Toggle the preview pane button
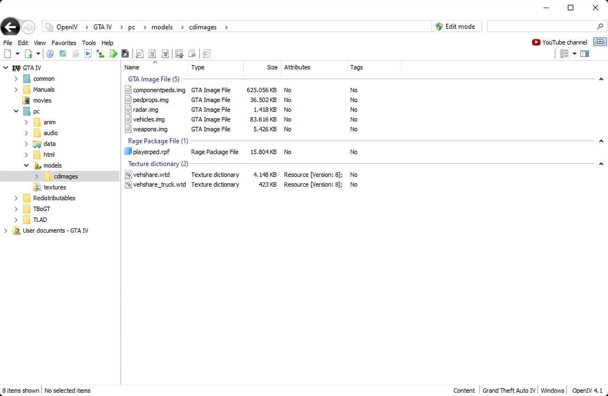Screen dimensions: 608x396 pyautogui.click(x=585, y=54)
